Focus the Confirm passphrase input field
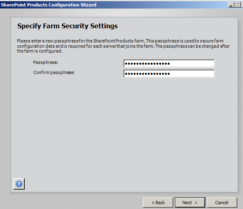243x209 pixels. tap(168, 74)
